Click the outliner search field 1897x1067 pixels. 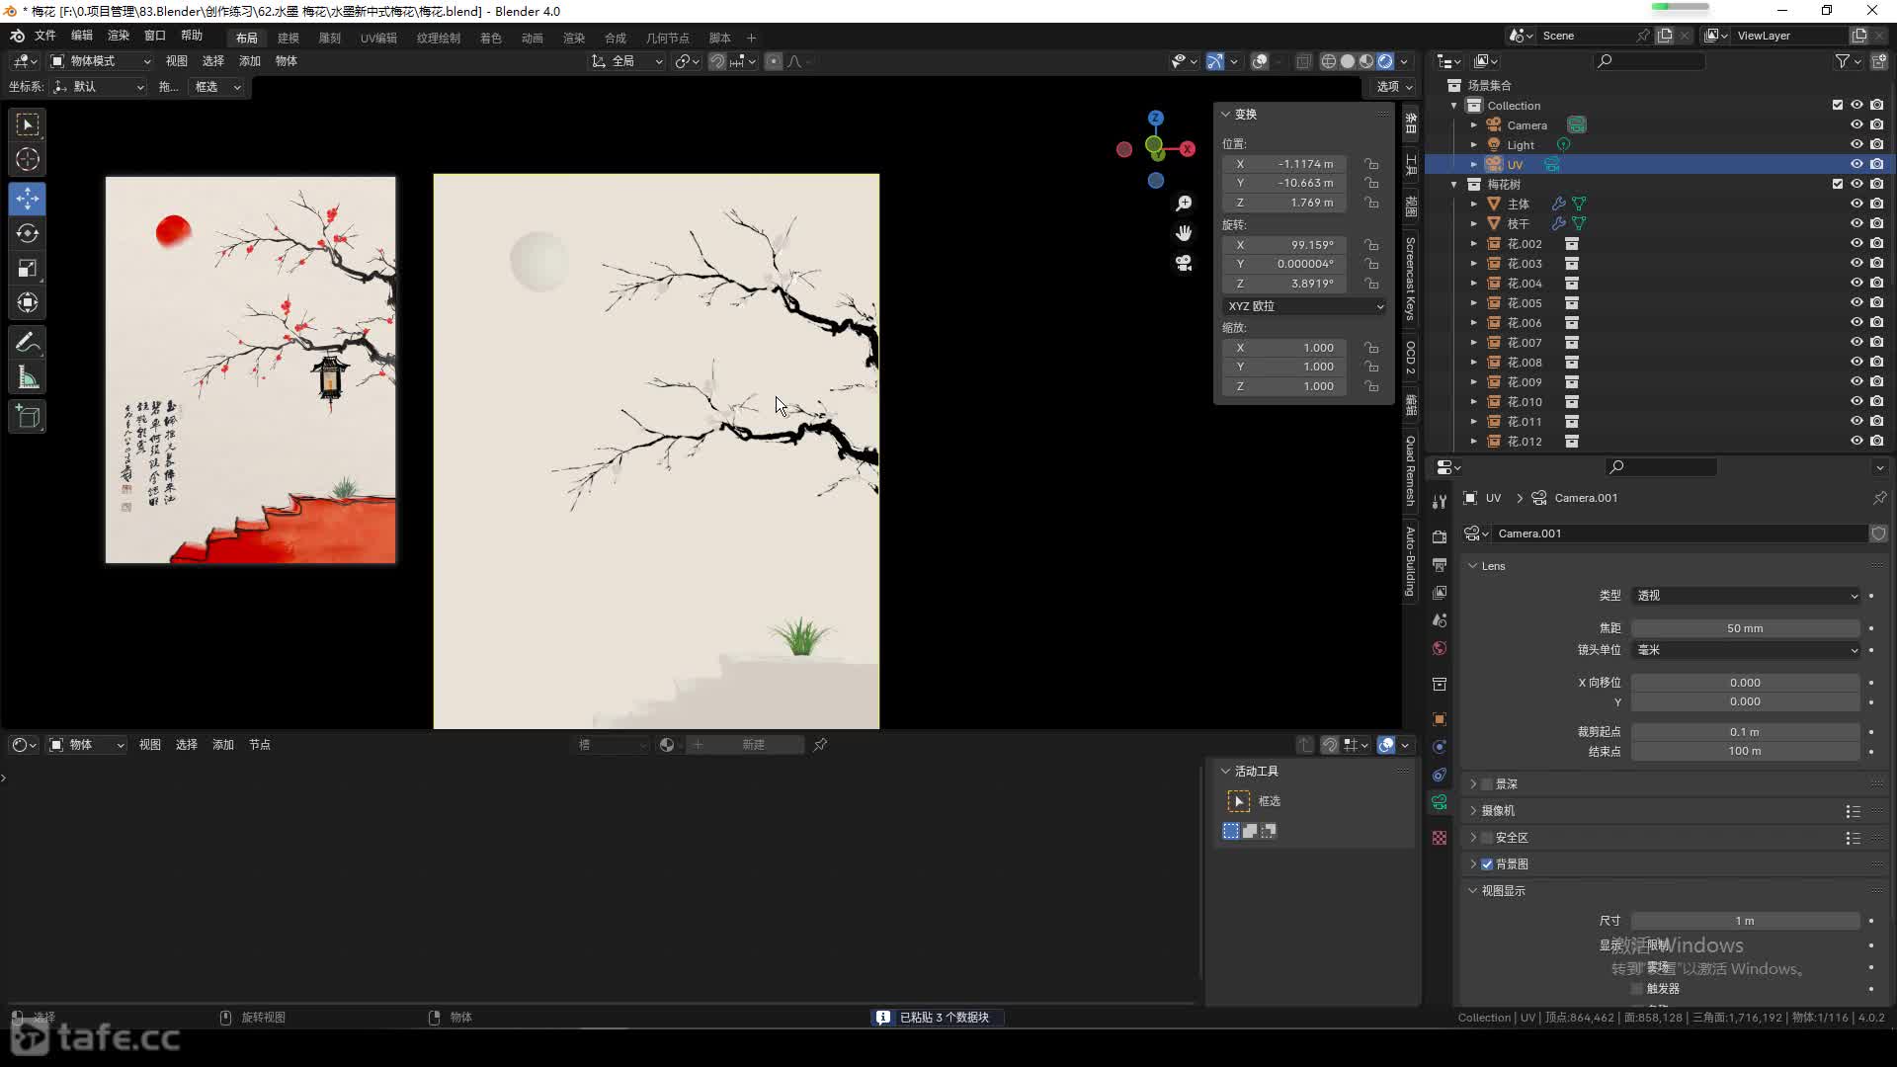tap(1650, 61)
